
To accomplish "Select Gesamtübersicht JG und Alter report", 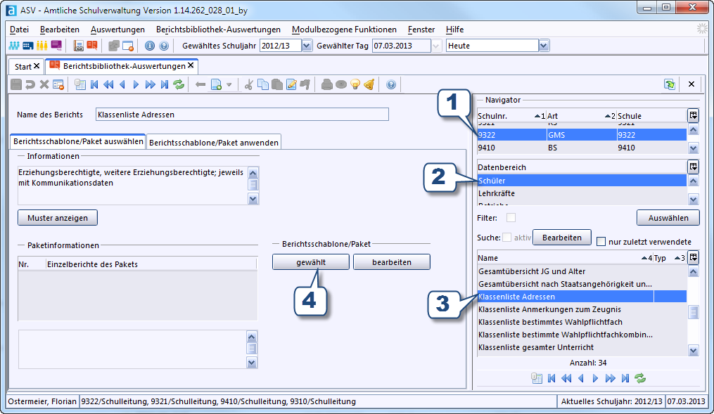I will pyautogui.click(x=582, y=271).
